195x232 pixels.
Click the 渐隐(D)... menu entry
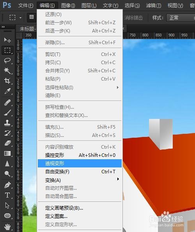(x=80, y=43)
